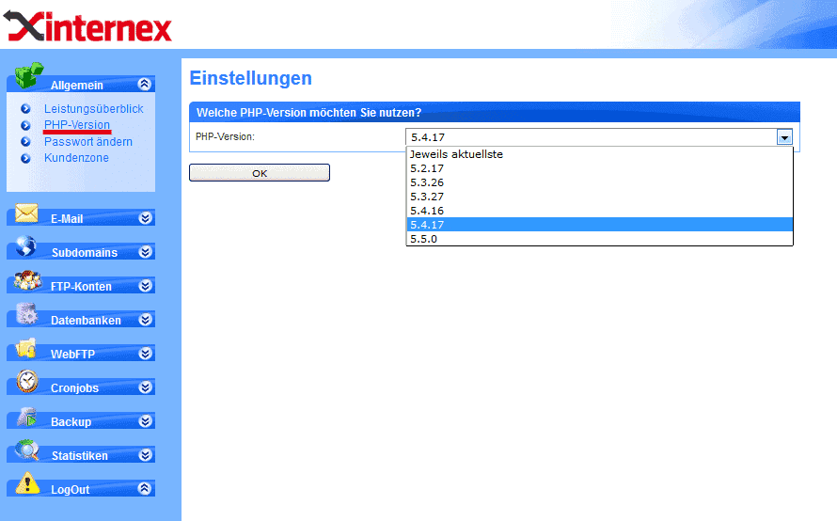The image size is (837, 521).
Task: Click the FTP-Konten users icon
Action: [x=26, y=281]
